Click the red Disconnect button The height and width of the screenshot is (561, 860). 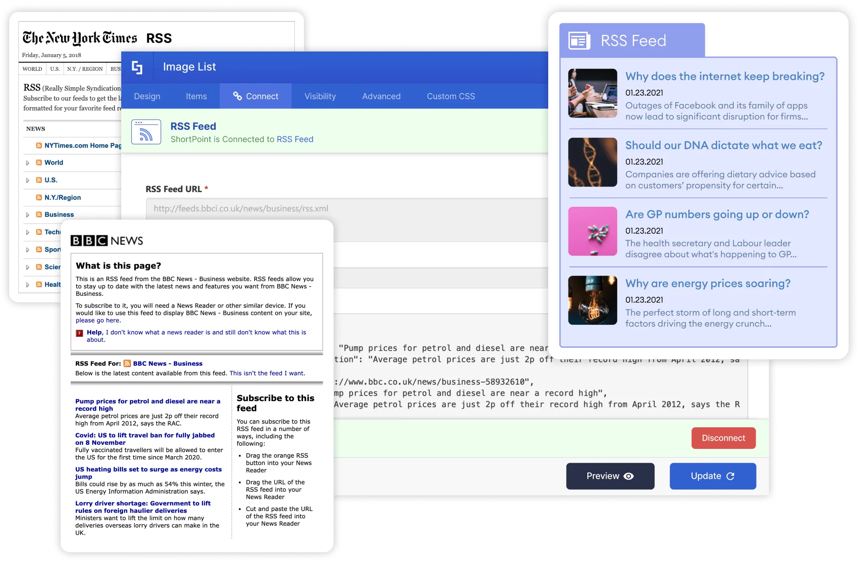[723, 438]
